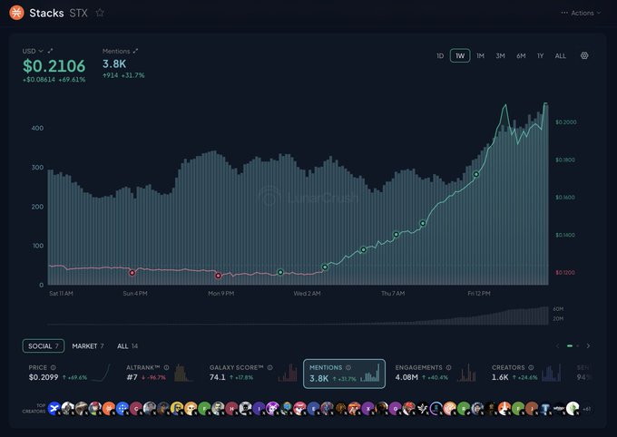Viewport: 617px width, 437px height.
Task: Select the 1M time range
Action: [x=480, y=56]
